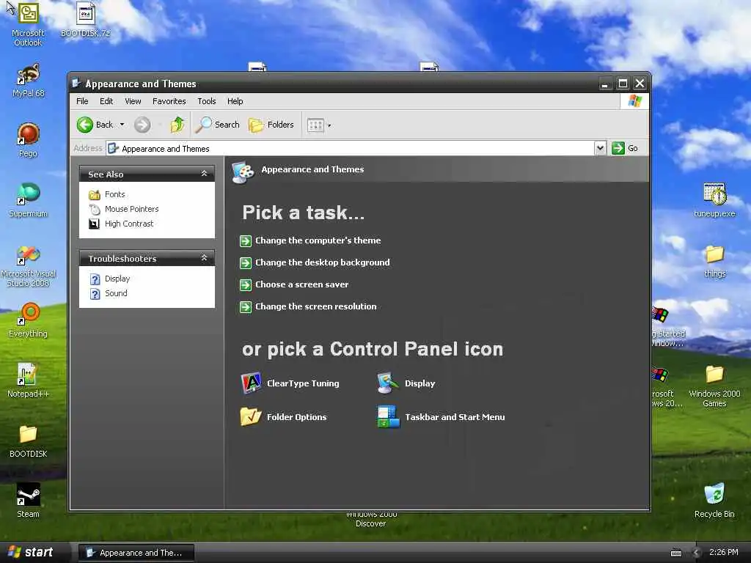This screenshot has height=563, width=751.
Task: Click the keyboard icon in system tray
Action: click(x=675, y=553)
